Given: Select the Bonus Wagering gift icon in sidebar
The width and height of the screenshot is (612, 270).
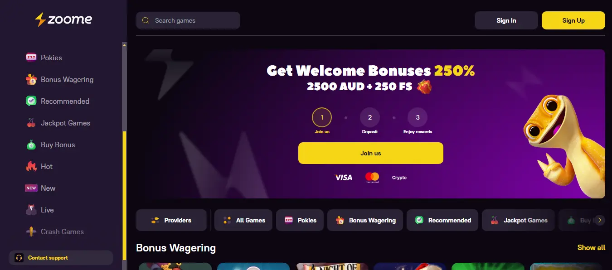Looking at the screenshot, I should coord(31,79).
